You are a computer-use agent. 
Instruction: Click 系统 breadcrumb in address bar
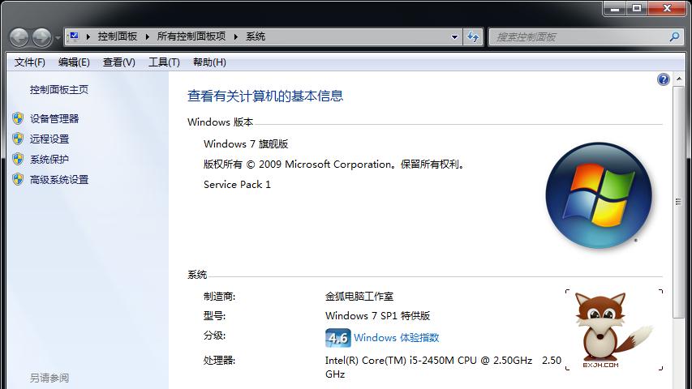[255, 36]
